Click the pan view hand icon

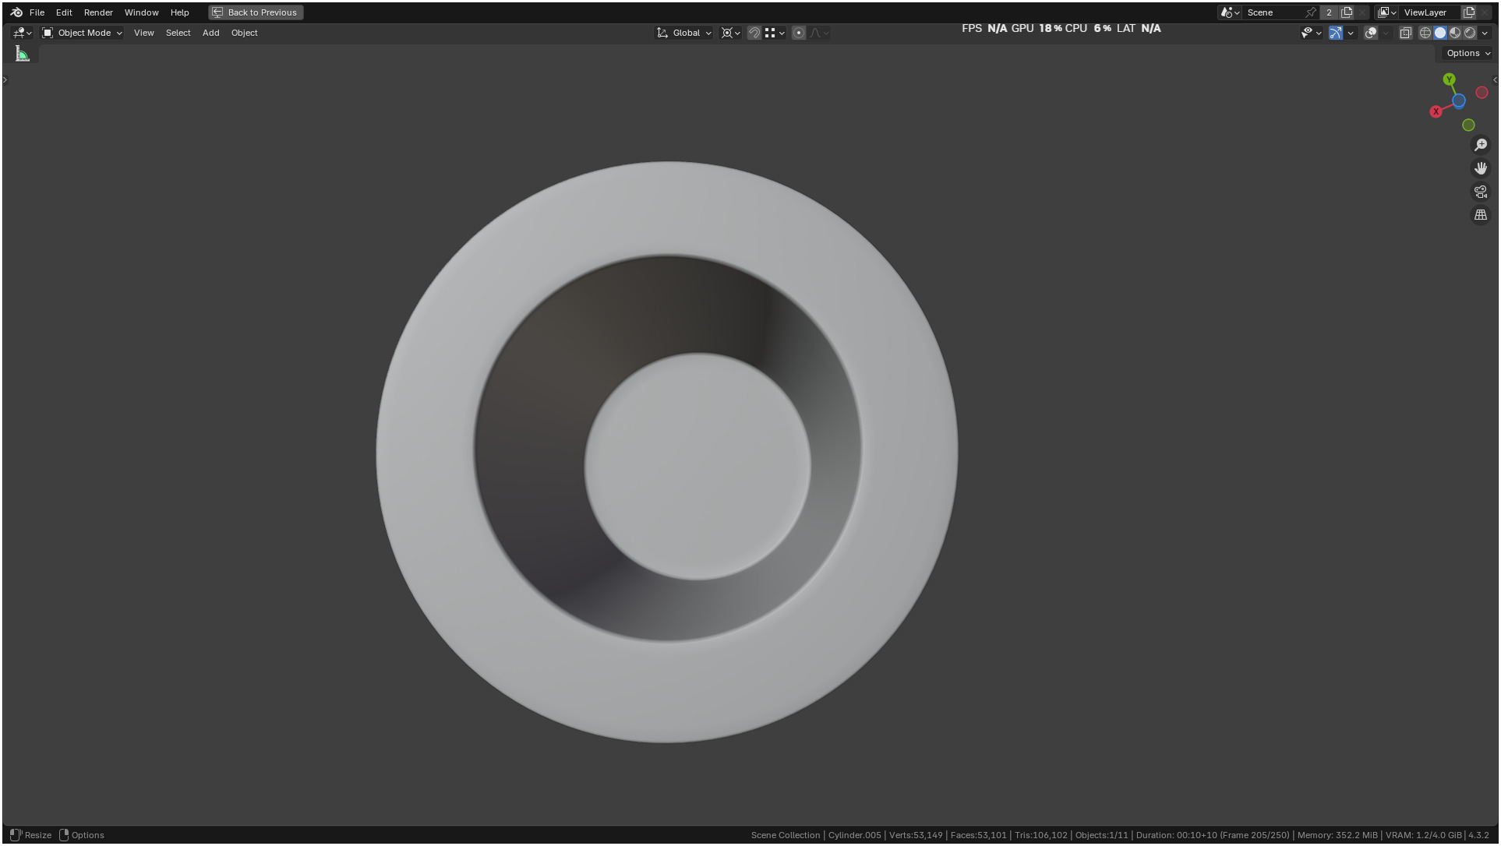(x=1480, y=168)
